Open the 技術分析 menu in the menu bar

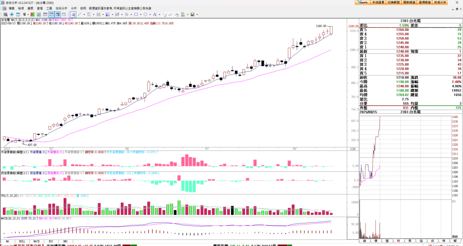[x=61, y=8]
